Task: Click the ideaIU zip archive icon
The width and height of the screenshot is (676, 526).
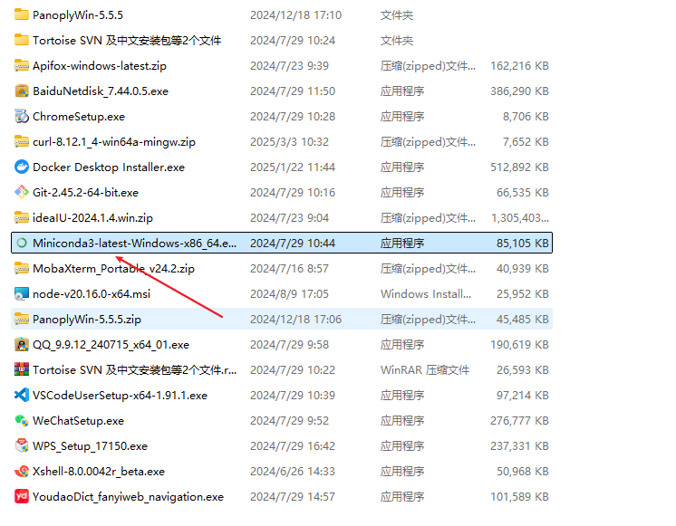Action: [22, 218]
